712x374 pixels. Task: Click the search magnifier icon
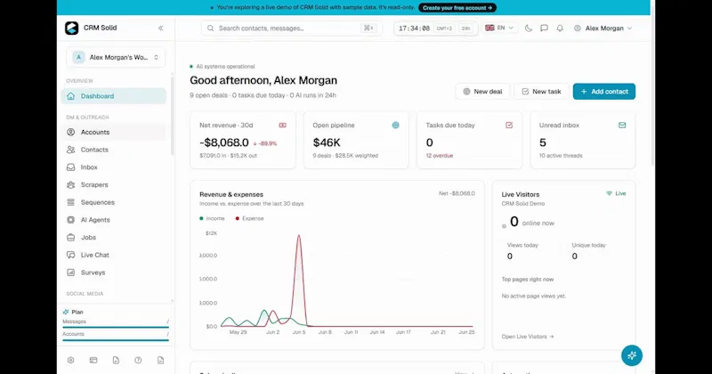click(210, 28)
